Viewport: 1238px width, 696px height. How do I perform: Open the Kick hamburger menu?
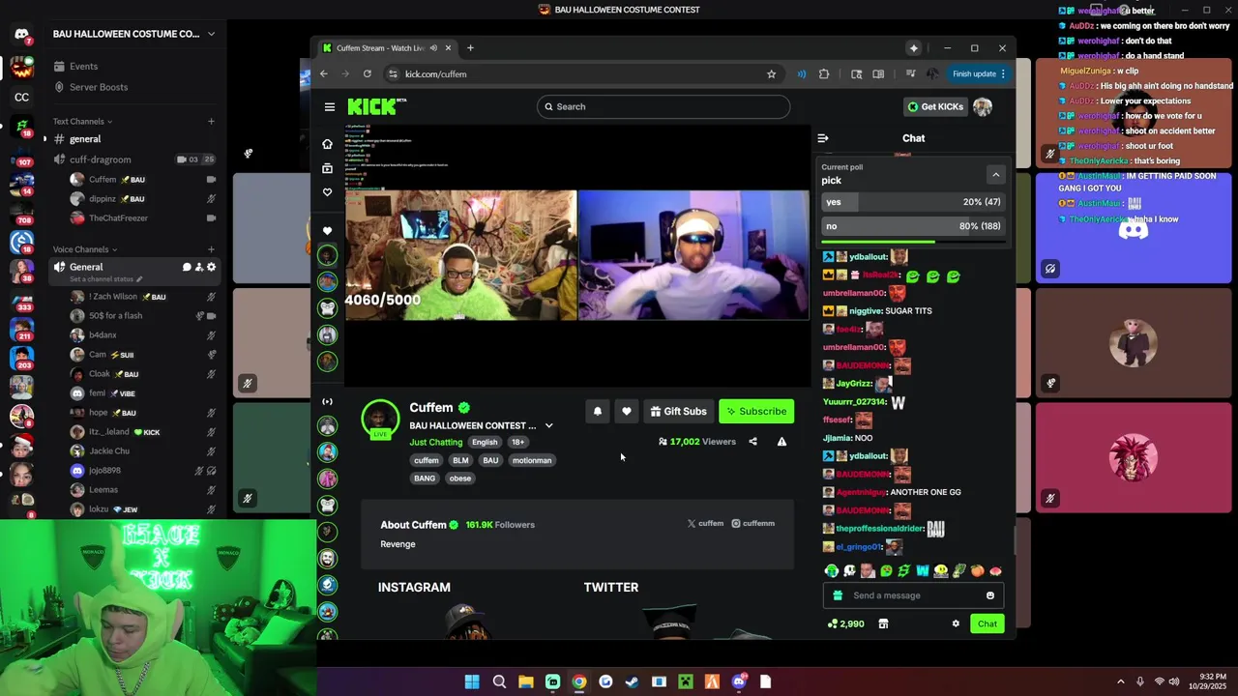pos(330,107)
